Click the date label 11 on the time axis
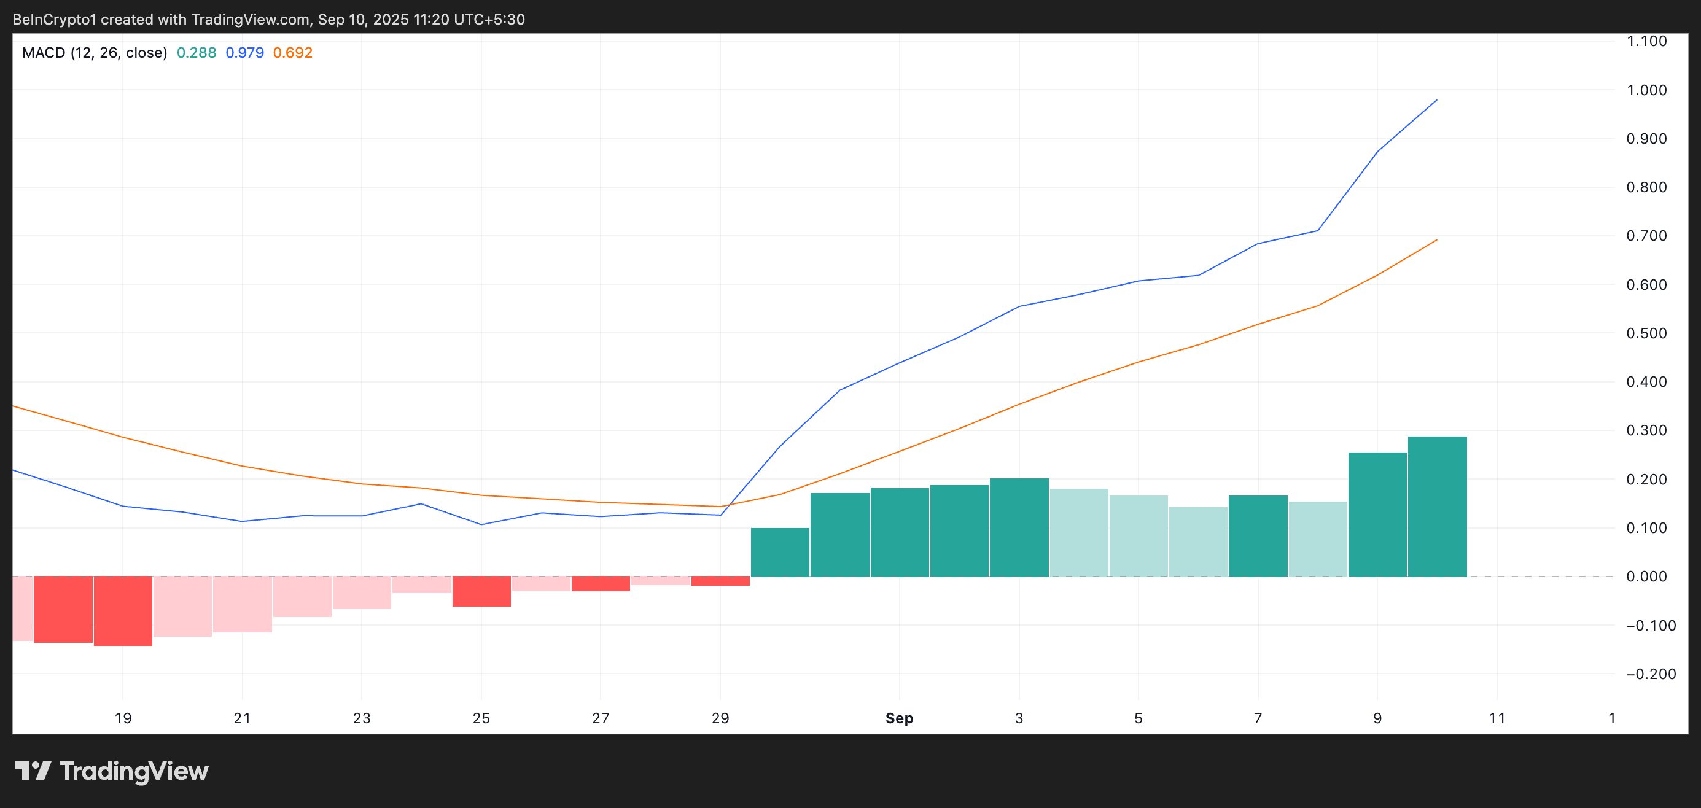This screenshot has height=808, width=1701. 1498,718
